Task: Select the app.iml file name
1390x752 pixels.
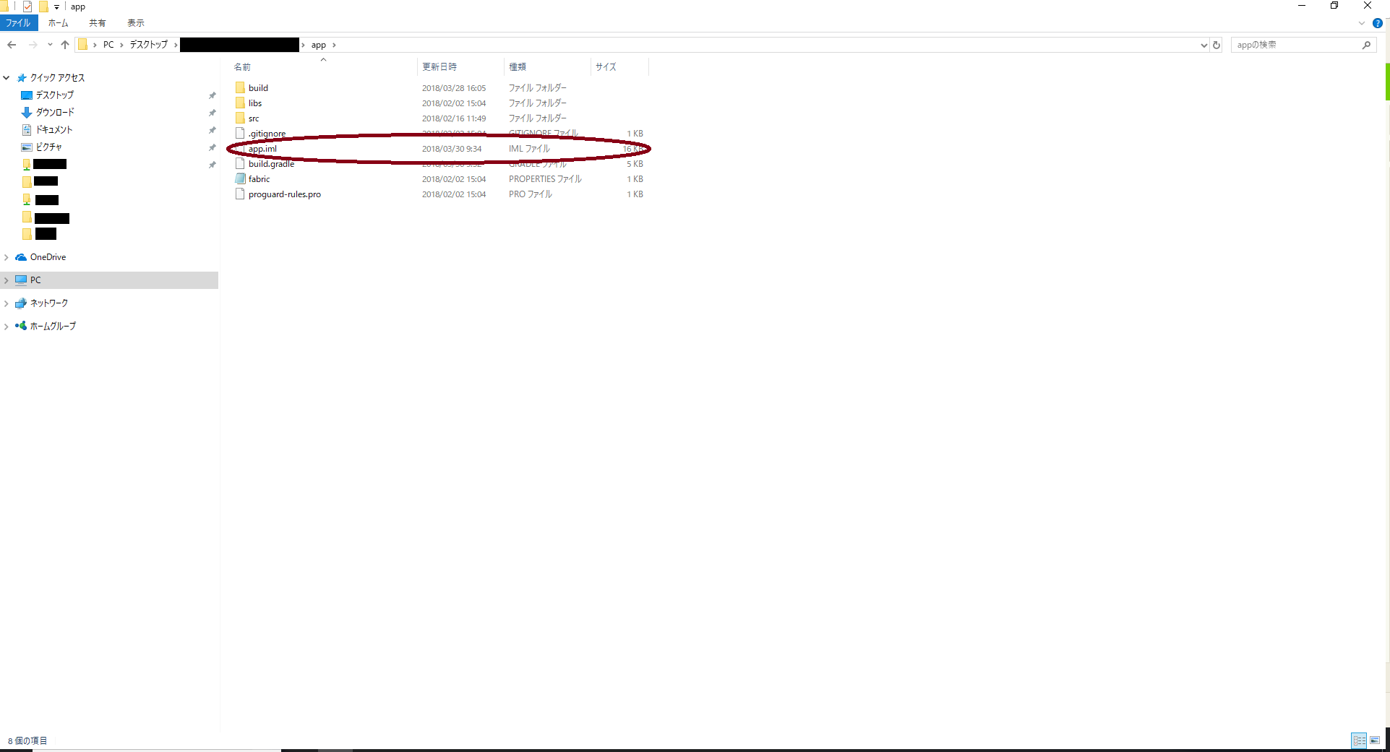Action: tap(262, 149)
